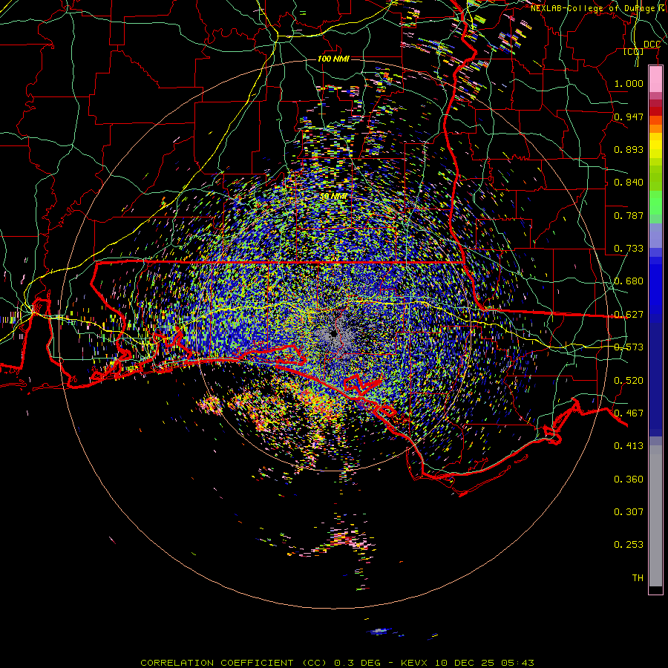Select the 0.840 scale value
The height and width of the screenshot is (668, 668).
click(629, 183)
